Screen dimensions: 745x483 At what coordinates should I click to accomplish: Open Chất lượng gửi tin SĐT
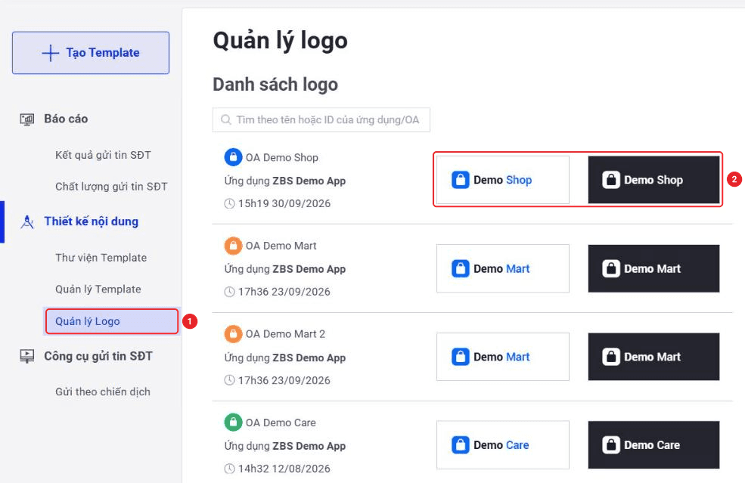click(111, 187)
